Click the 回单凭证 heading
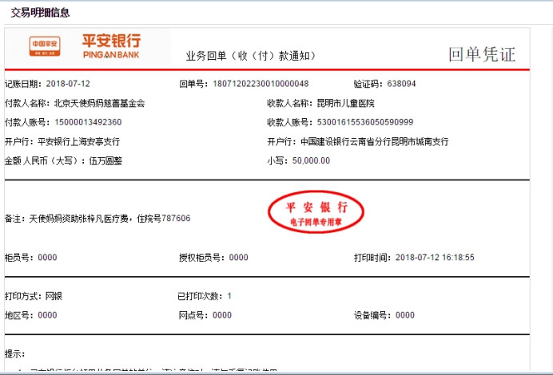This screenshot has height=375, width=553. [x=482, y=54]
